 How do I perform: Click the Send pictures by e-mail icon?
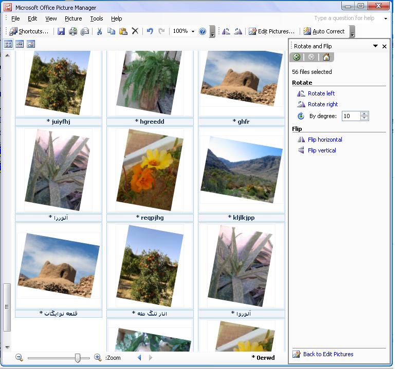pyautogui.click(x=85, y=31)
